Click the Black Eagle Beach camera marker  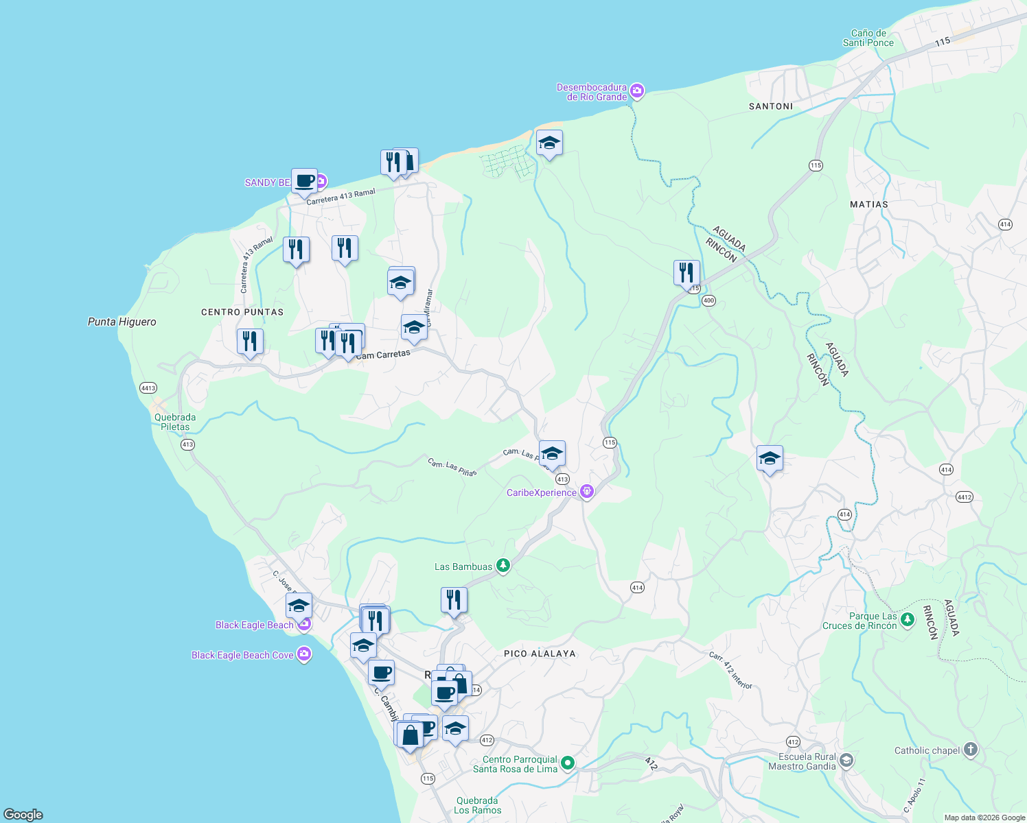(x=305, y=625)
